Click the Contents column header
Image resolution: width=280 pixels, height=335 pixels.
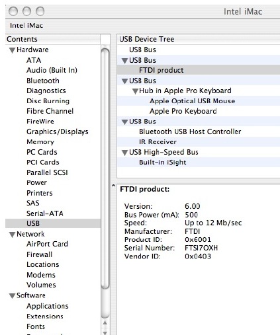click(x=53, y=39)
